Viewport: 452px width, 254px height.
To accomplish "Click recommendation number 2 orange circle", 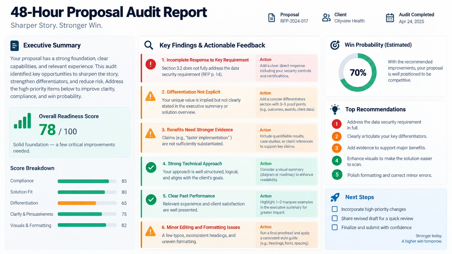I will (x=337, y=136).
